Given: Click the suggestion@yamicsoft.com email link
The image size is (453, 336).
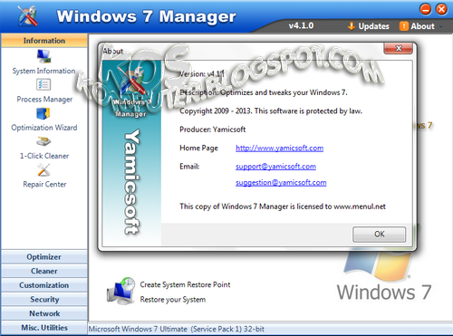Looking at the screenshot, I should point(281,183).
